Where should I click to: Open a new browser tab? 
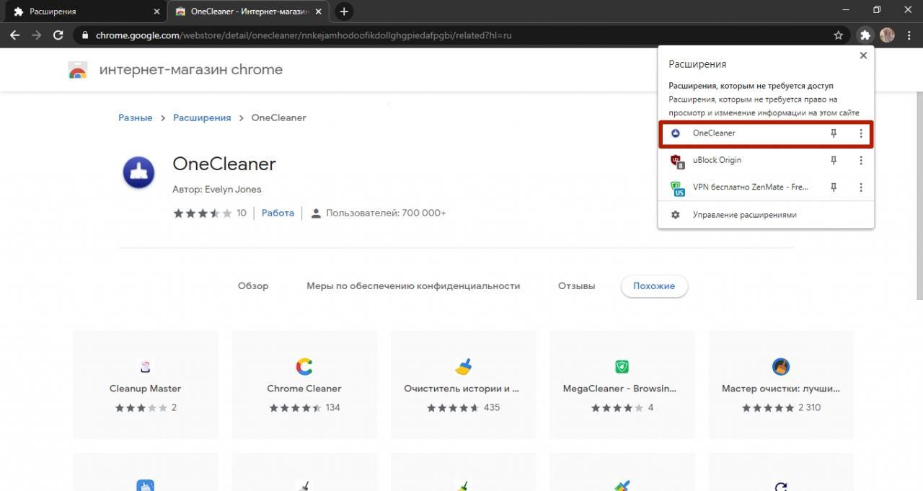pyautogui.click(x=344, y=12)
